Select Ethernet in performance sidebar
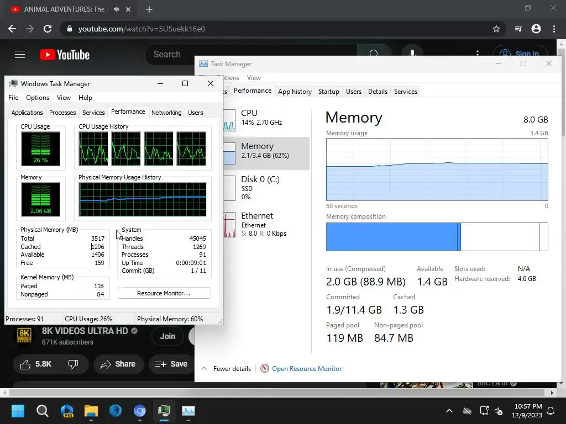Image resolution: width=566 pixels, height=424 pixels. [x=266, y=225]
